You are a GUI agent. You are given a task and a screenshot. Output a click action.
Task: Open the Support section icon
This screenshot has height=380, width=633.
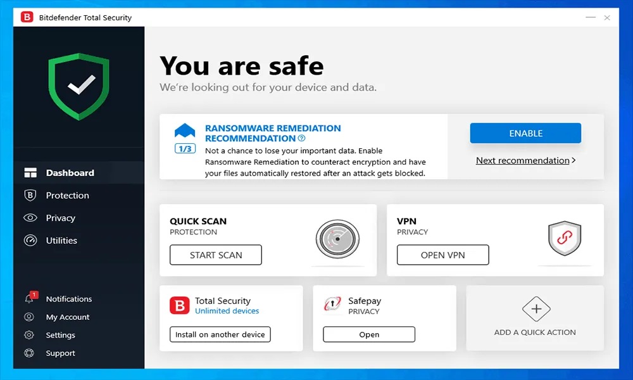pos(30,353)
